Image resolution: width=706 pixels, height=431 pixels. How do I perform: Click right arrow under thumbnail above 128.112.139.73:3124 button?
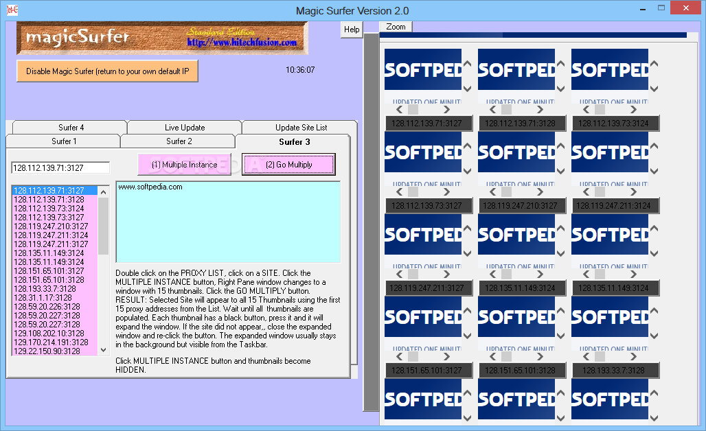click(x=633, y=109)
